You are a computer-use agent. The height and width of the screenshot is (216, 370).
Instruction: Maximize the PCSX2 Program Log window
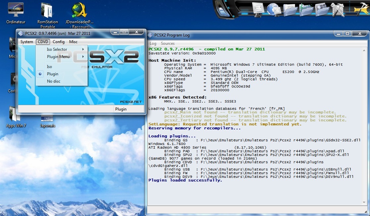(347, 34)
